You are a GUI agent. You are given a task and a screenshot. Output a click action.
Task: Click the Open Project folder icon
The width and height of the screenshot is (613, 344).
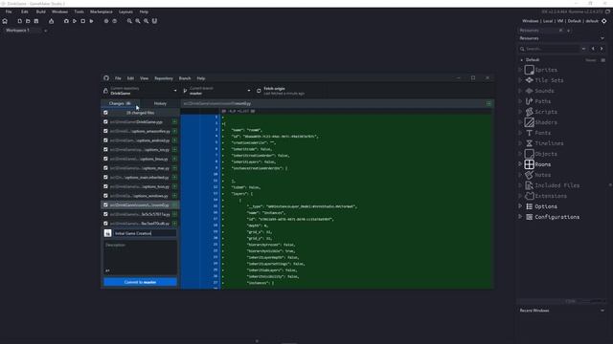pyautogui.click(x=28, y=21)
